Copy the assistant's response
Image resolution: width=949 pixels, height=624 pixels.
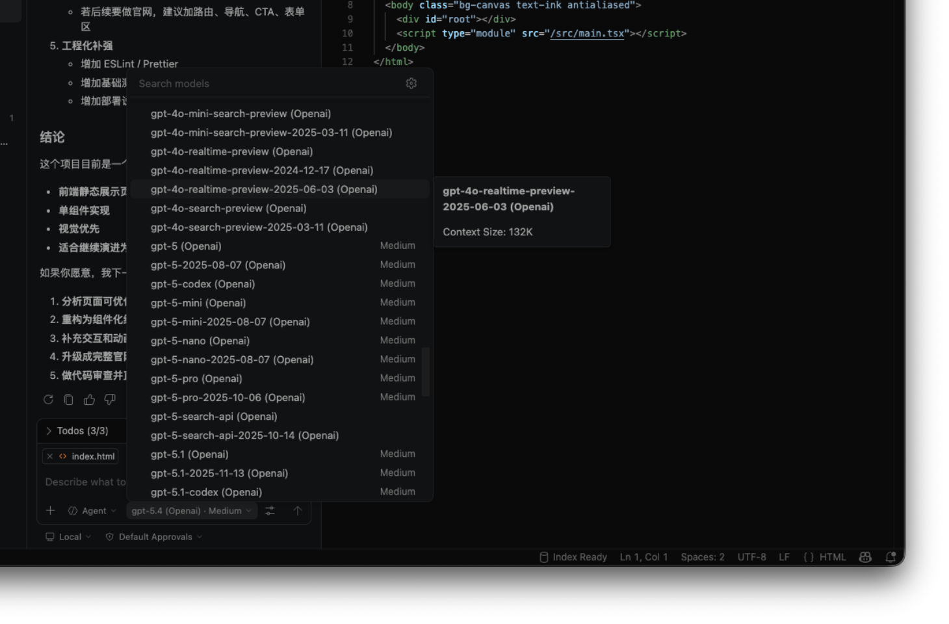click(68, 399)
